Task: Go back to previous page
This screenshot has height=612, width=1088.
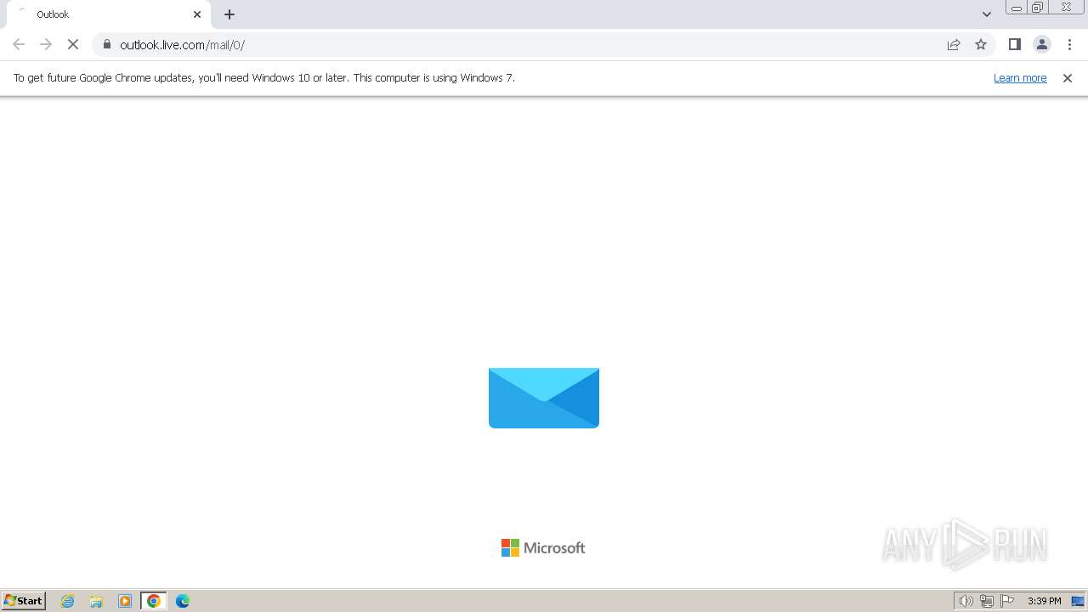Action: (19, 44)
